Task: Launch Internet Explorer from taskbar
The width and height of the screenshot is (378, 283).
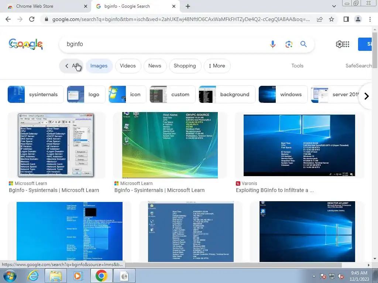Action: tap(33, 276)
